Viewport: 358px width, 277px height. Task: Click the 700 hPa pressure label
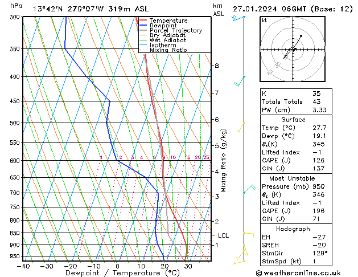16,193
